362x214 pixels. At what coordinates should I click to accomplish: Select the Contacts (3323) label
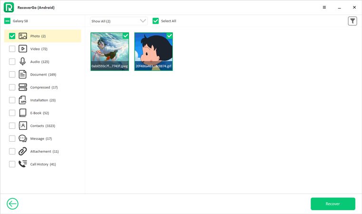[43, 126]
